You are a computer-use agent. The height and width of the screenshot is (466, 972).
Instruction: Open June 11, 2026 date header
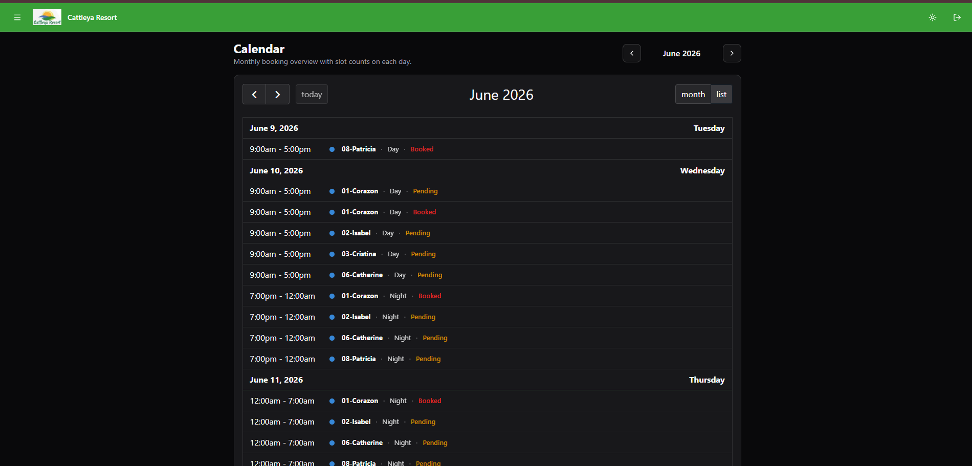click(x=276, y=380)
